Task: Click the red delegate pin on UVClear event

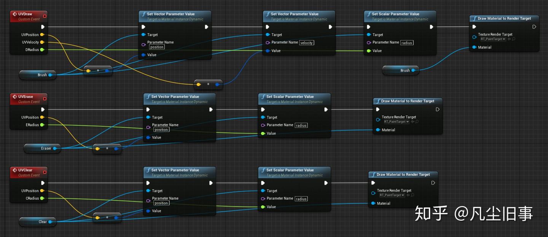Action: (45, 172)
